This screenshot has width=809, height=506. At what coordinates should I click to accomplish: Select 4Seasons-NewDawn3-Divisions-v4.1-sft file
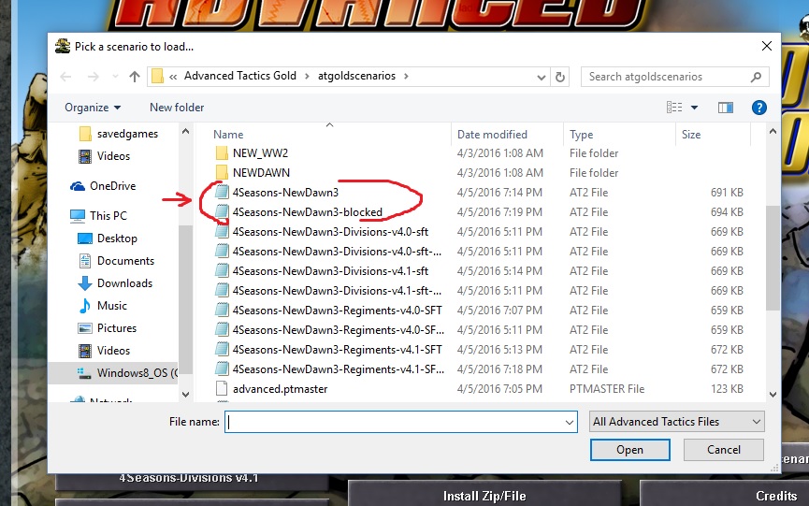pyautogui.click(x=330, y=271)
